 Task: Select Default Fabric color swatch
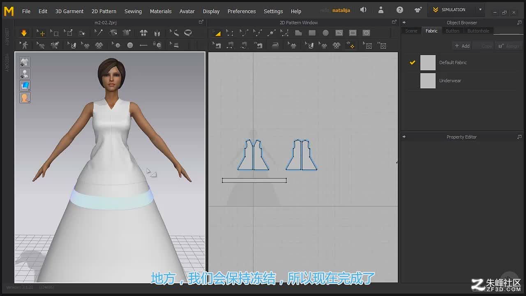(x=428, y=62)
